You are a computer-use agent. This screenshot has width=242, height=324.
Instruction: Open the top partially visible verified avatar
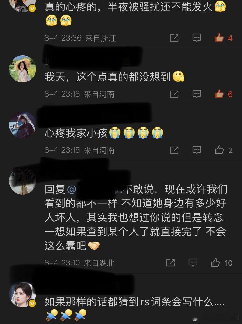click(x=23, y=6)
